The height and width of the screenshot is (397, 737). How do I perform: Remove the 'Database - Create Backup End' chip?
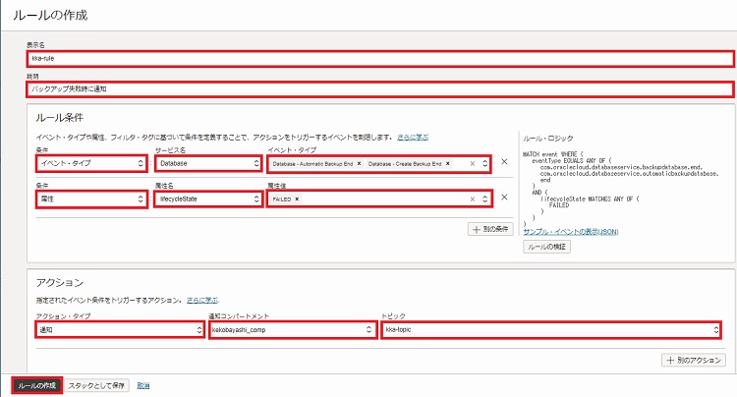pos(448,163)
